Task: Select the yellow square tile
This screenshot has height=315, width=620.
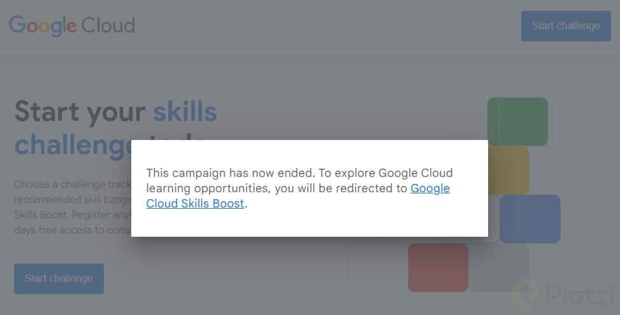Action: pyautogui.click(x=510, y=170)
